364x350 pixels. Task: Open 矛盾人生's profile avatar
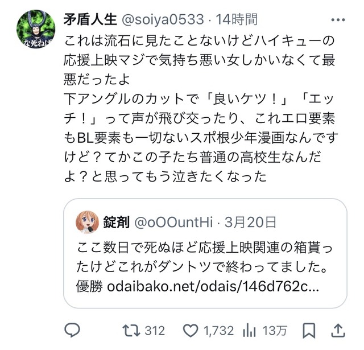36,29
